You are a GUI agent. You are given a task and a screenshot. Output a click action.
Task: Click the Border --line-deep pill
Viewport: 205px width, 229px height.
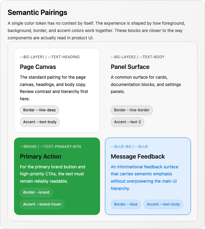[x=39, y=110]
